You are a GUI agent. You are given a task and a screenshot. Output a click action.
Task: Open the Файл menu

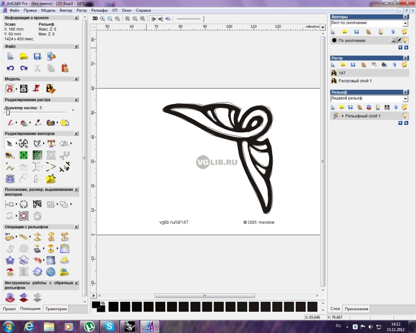pos(14,11)
